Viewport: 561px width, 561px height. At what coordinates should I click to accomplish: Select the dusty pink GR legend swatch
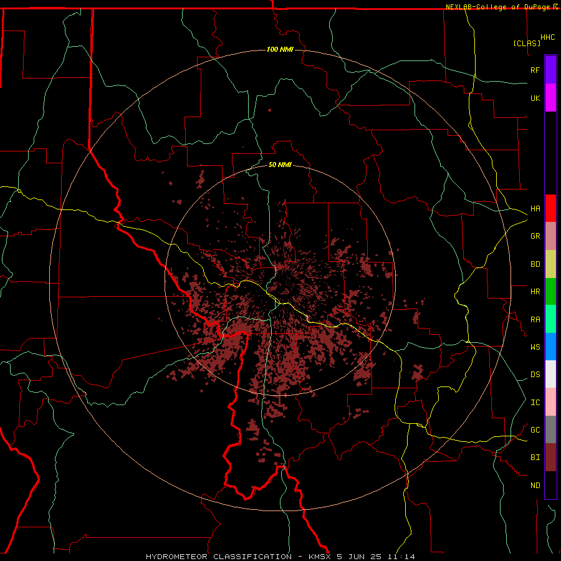point(550,236)
